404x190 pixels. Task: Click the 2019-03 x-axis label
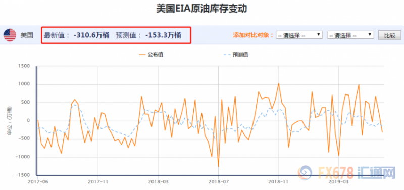[338, 181]
